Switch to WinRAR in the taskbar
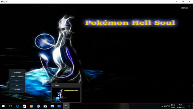193x109 pixels. coord(59,106)
